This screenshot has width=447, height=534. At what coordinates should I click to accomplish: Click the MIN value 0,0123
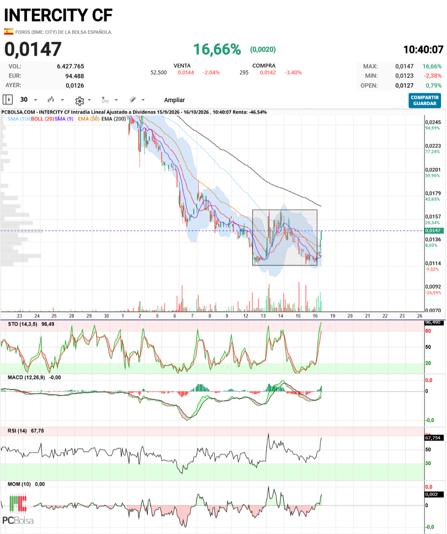tap(404, 76)
